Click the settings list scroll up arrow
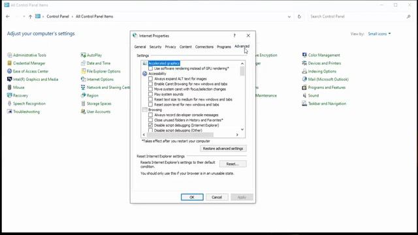Screen dimensions: 418x235 click(x=242, y=63)
